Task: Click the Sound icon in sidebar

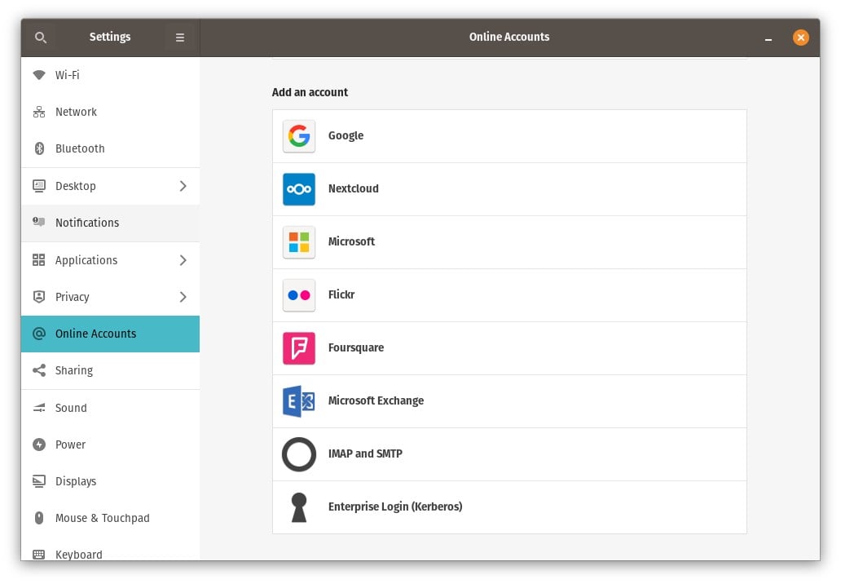Action: [x=39, y=408]
